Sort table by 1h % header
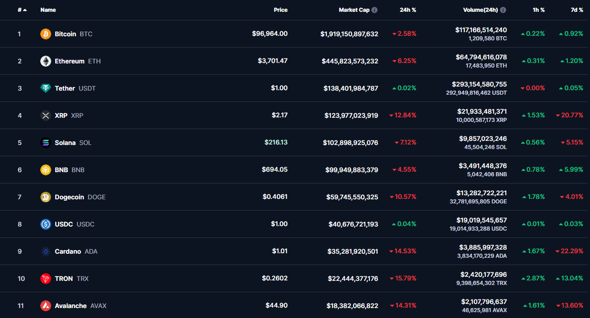 point(539,10)
